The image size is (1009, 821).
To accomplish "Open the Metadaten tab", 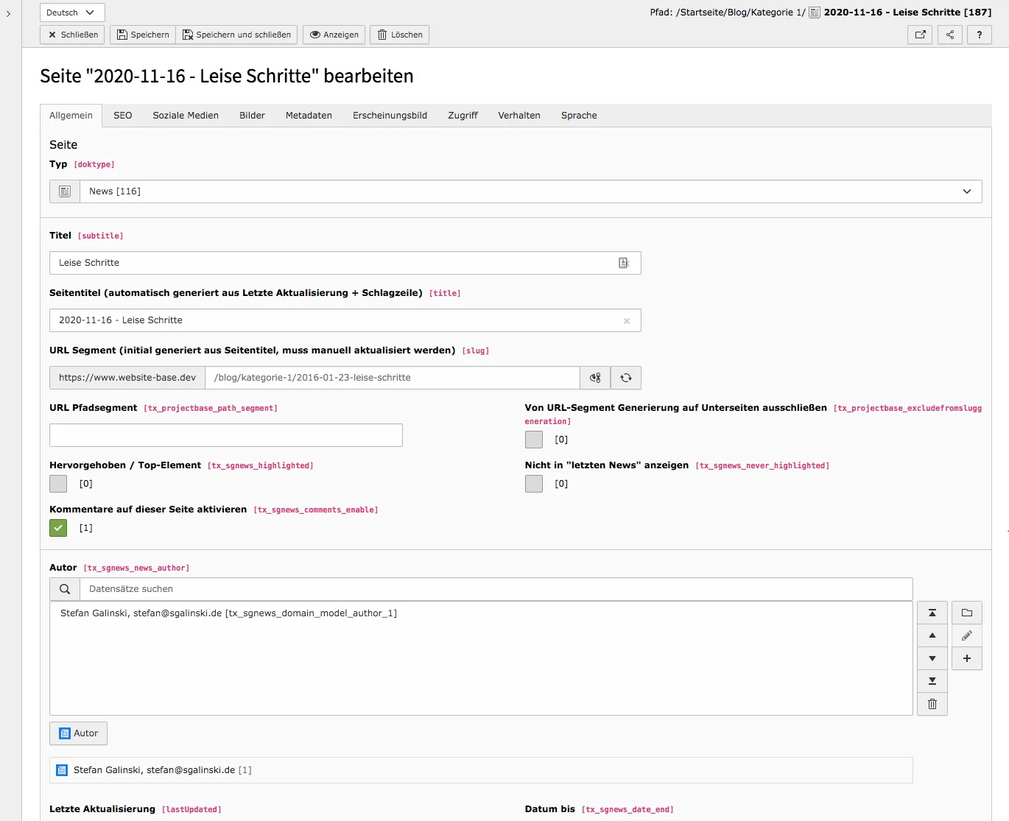I will click(x=309, y=115).
